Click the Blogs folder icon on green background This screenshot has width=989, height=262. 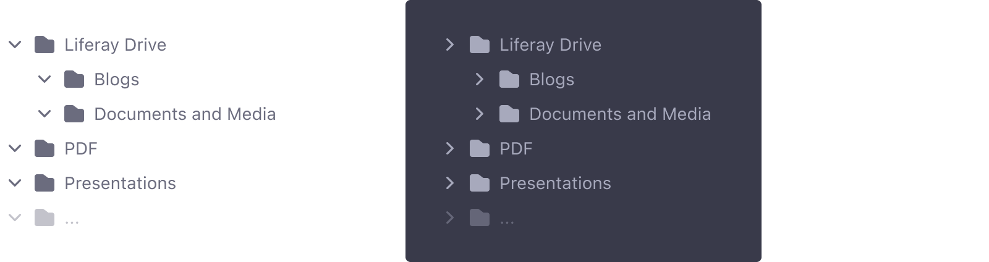tap(74, 79)
